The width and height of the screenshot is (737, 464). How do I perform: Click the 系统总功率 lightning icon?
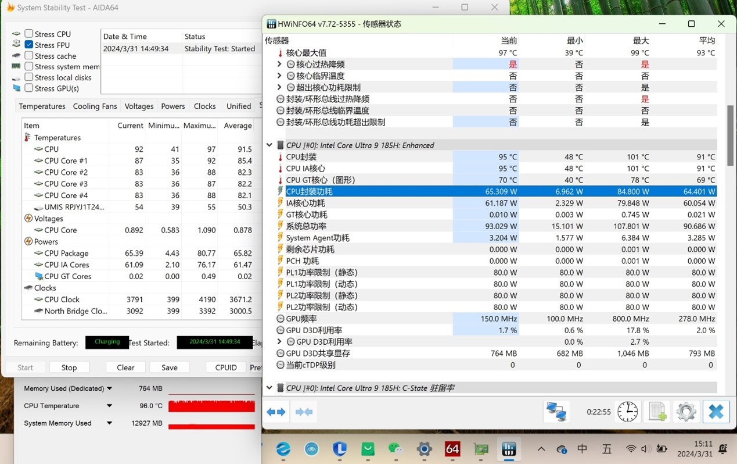click(281, 226)
